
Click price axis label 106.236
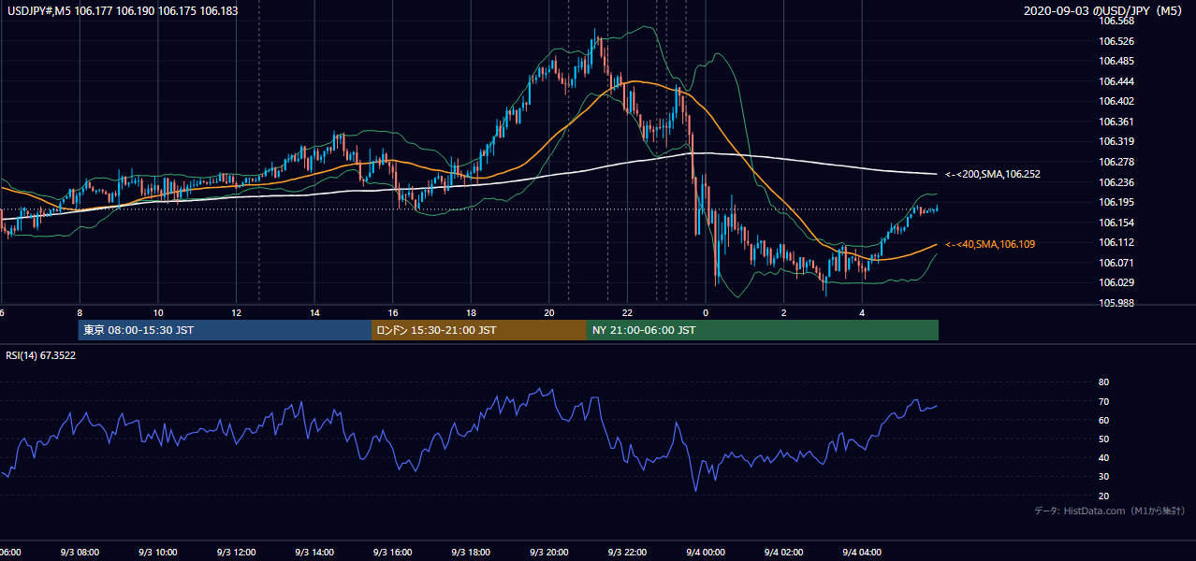[x=1116, y=182]
